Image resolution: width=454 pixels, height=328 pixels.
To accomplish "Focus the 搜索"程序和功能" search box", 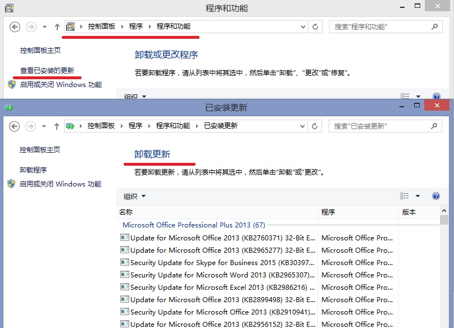I will pos(385,26).
